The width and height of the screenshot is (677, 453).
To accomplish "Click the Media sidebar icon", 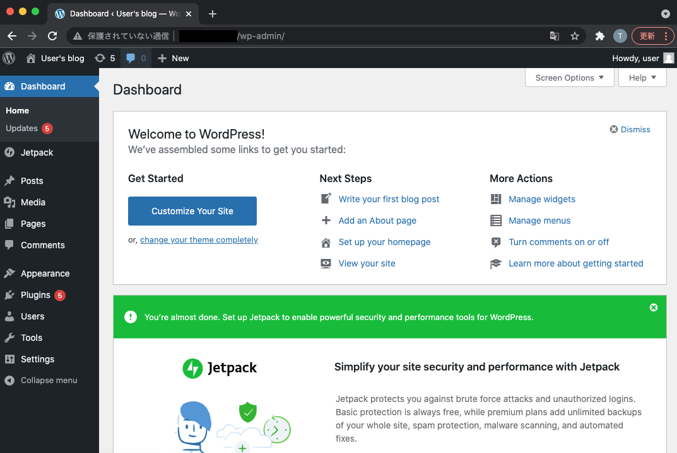I will 9,202.
